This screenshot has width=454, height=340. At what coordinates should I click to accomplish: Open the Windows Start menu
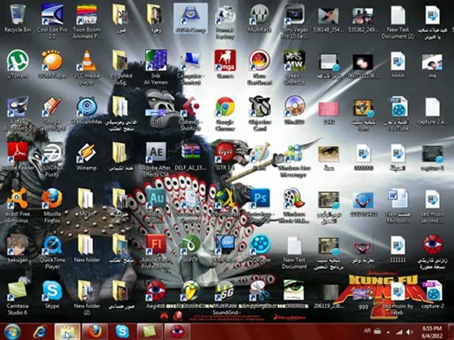[x=13, y=331]
